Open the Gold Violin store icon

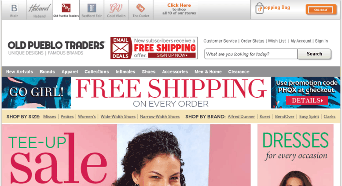coord(116,8)
